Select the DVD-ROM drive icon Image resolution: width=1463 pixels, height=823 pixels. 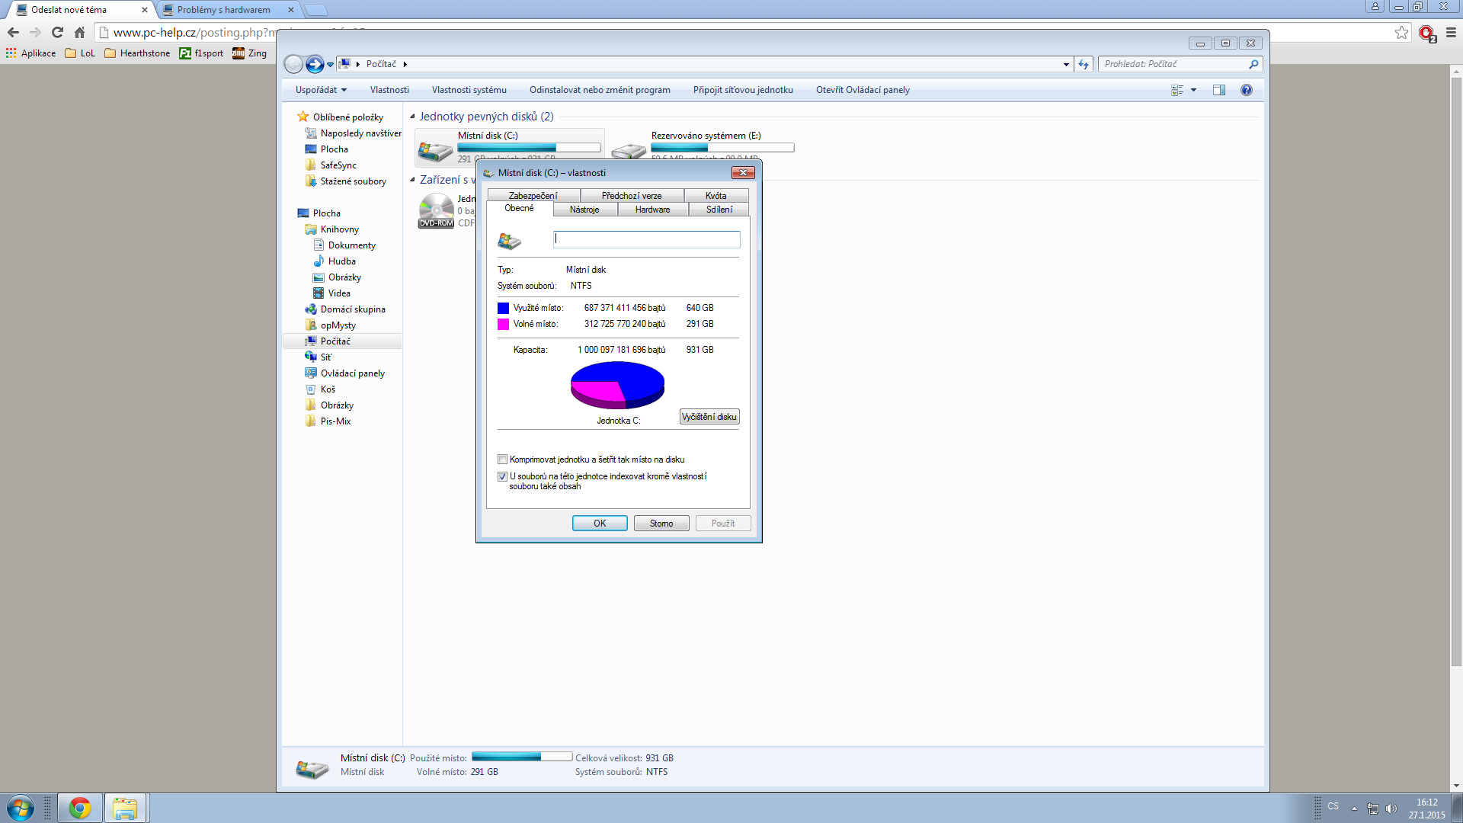click(x=436, y=210)
